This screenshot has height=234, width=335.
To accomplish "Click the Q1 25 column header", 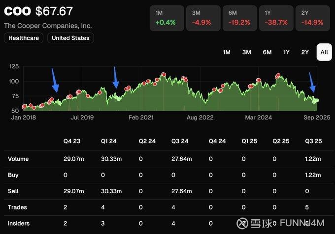I will click(x=249, y=141).
